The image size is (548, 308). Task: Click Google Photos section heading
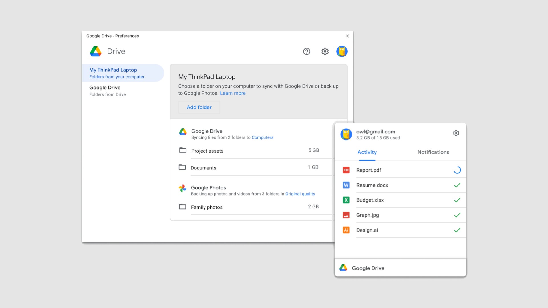[208, 188]
